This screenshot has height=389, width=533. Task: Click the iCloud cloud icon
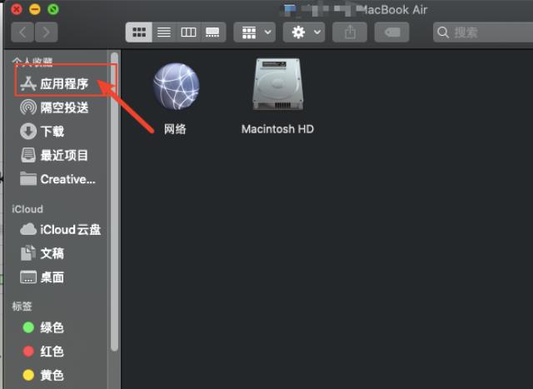pos(28,230)
